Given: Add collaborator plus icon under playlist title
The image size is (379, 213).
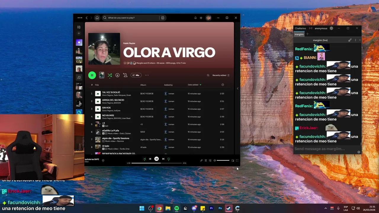Looking at the screenshot, I should [125, 63].
